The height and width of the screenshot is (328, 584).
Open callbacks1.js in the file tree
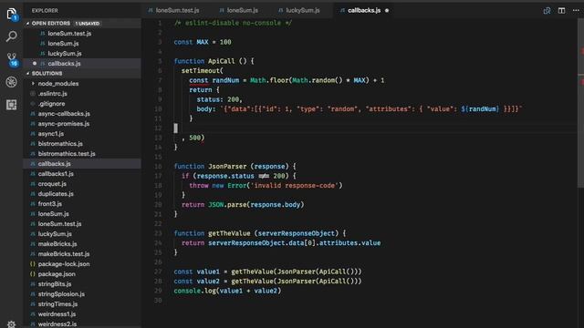click(x=56, y=174)
